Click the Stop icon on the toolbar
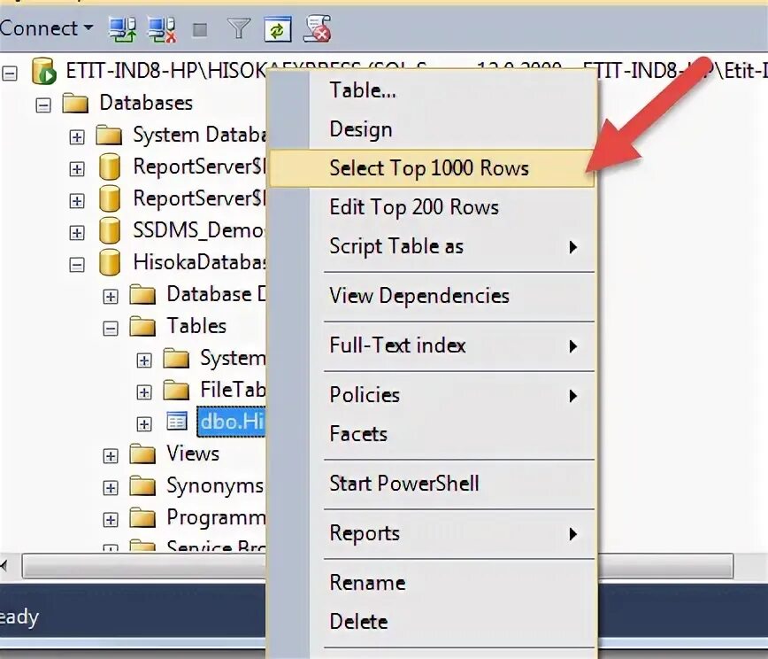This screenshot has height=659, width=768. click(x=202, y=28)
